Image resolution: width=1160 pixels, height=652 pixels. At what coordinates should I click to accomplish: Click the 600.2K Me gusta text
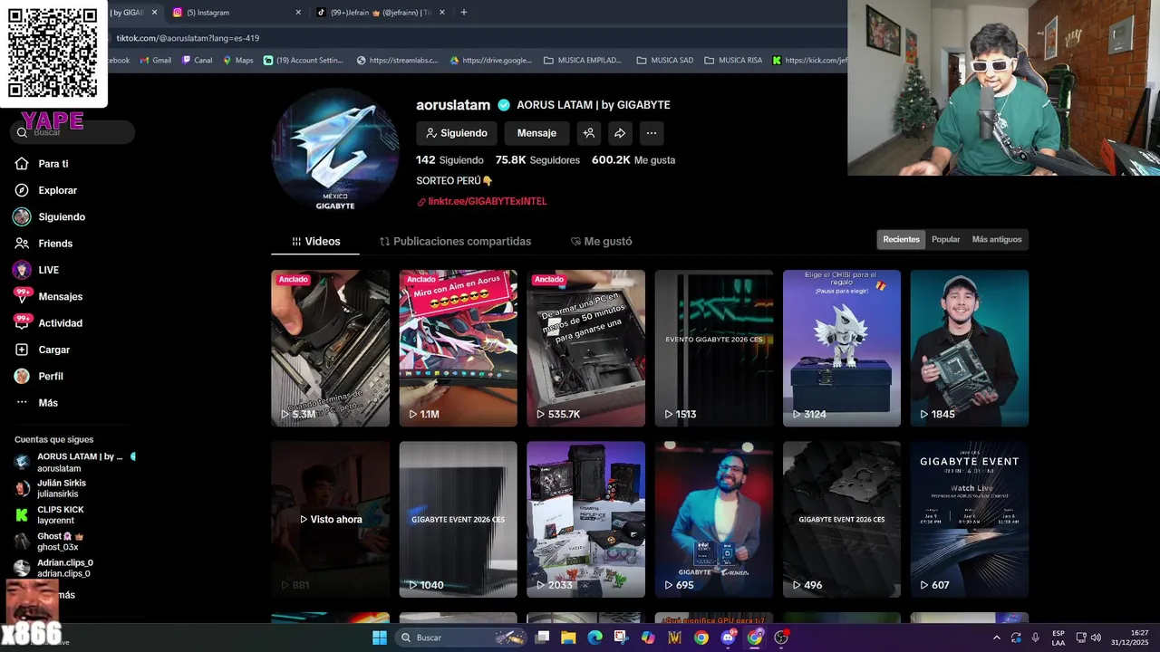(633, 160)
